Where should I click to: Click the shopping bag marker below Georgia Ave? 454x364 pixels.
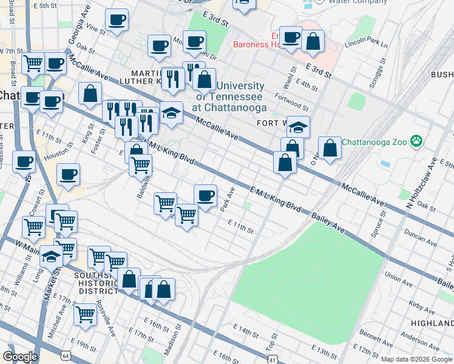point(90,94)
